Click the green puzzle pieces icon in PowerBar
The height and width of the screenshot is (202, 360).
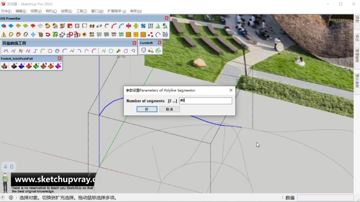pos(55,35)
